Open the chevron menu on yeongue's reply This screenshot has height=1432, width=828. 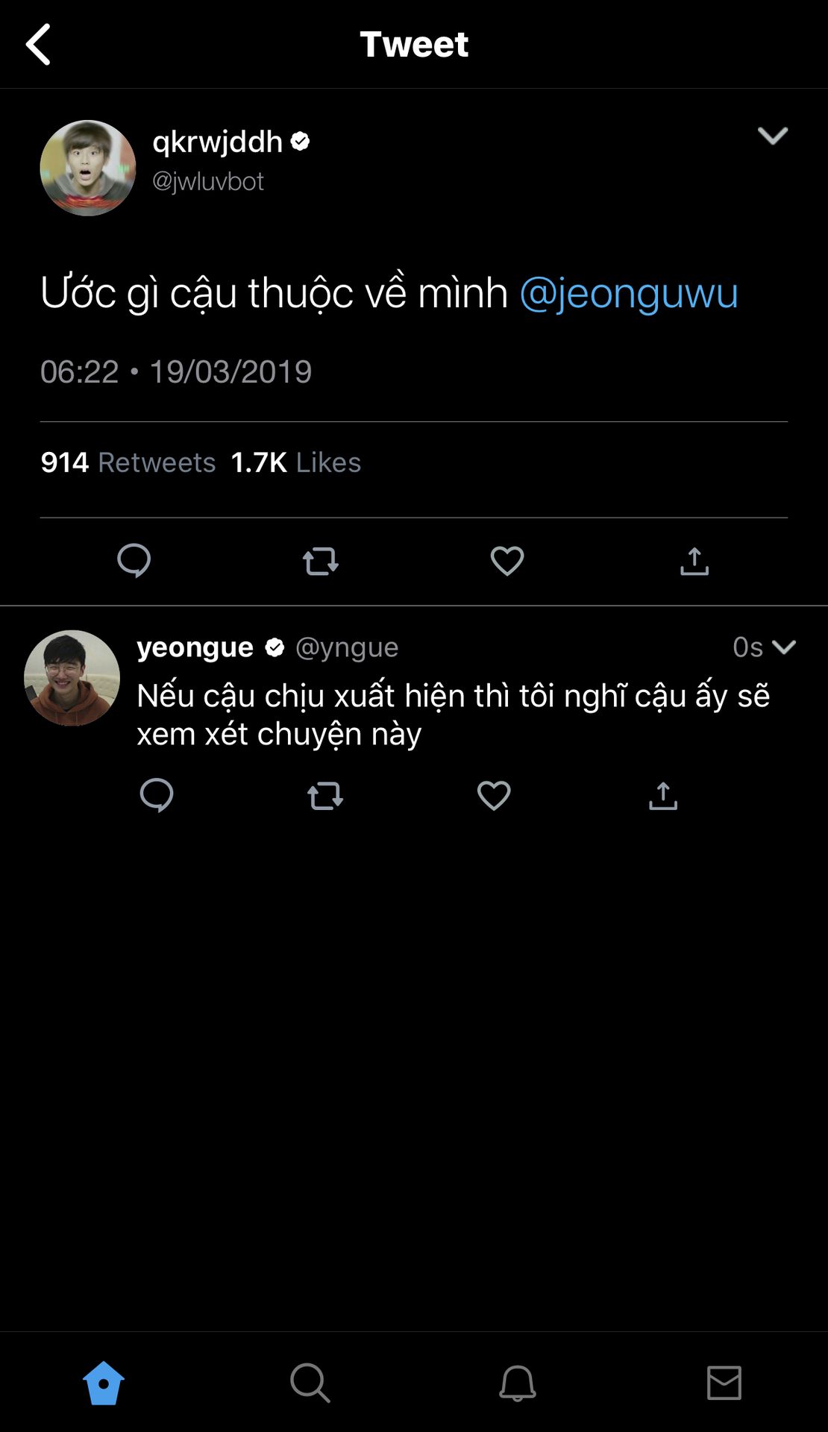click(x=784, y=647)
